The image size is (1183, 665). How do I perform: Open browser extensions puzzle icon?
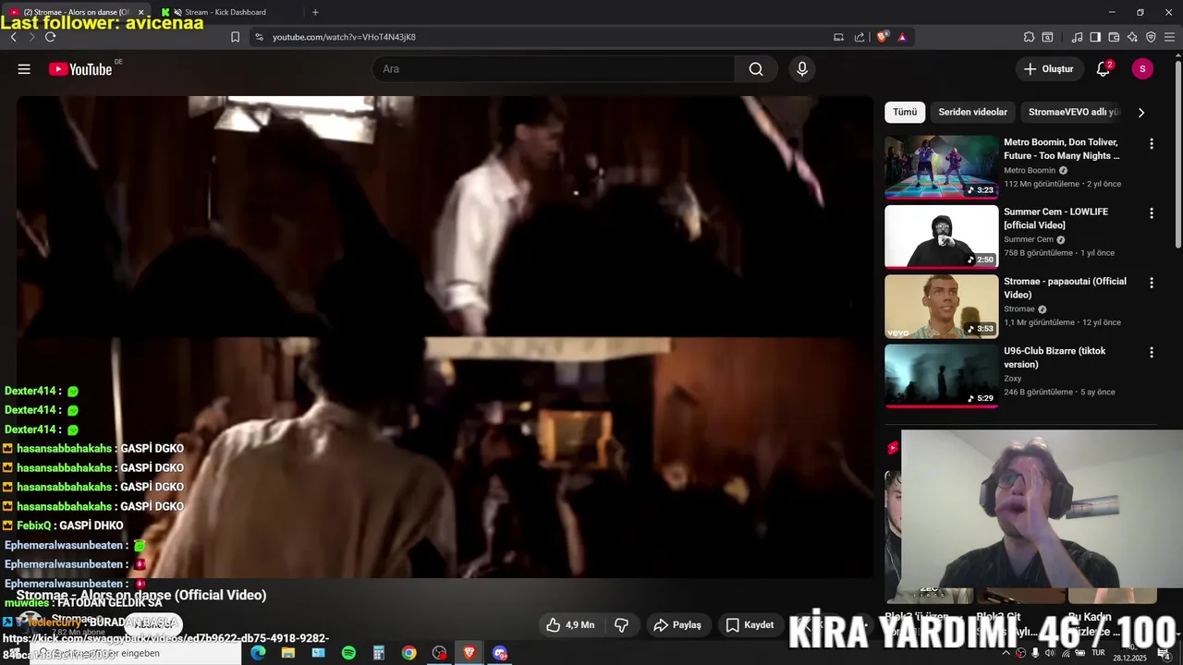point(1029,37)
